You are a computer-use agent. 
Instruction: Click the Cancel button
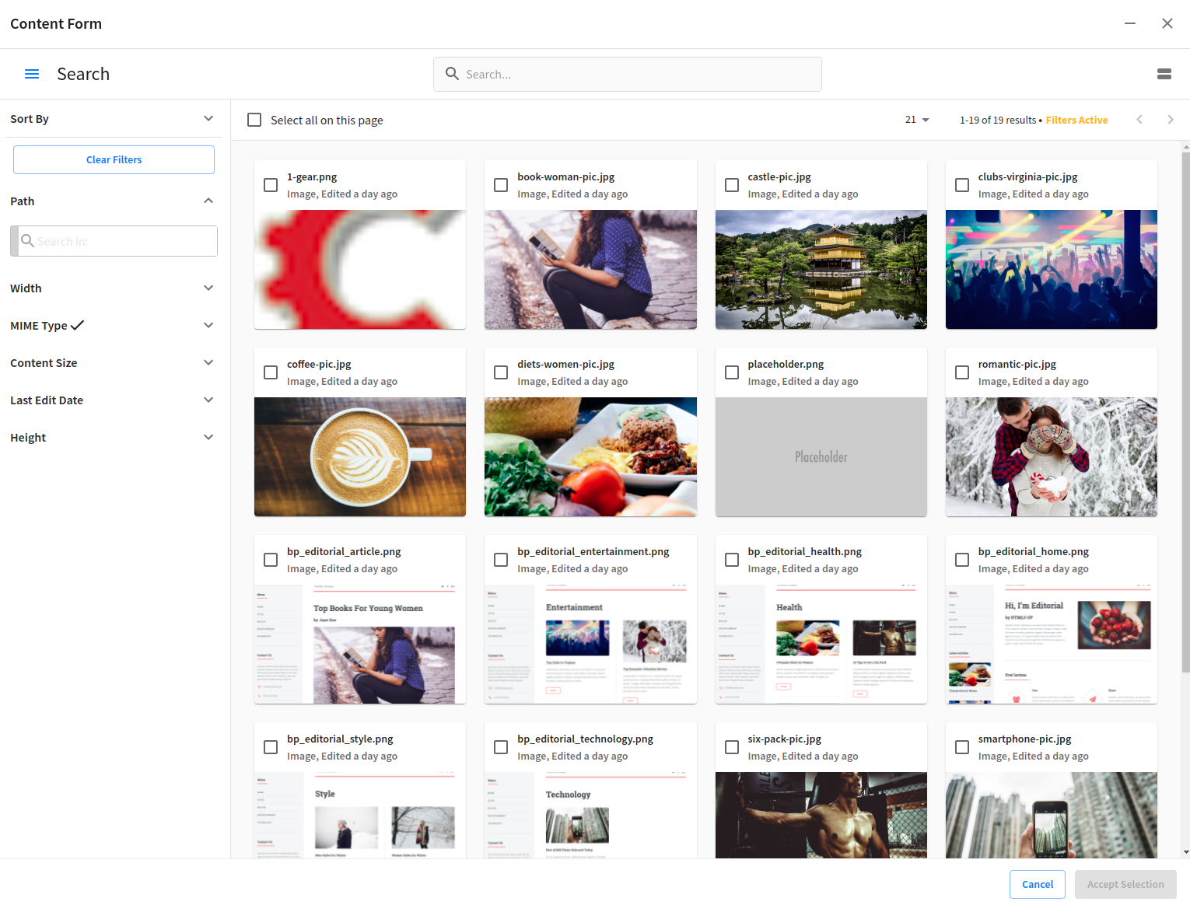coord(1038,884)
